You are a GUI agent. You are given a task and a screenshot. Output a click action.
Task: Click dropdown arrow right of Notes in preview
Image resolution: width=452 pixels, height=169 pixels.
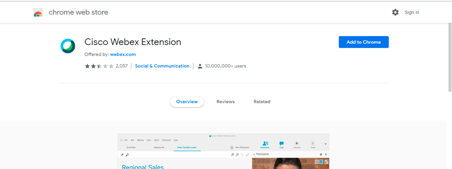(326, 144)
